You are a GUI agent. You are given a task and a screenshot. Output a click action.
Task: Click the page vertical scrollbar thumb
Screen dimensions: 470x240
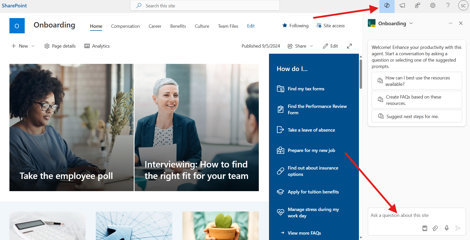click(x=361, y=74)
